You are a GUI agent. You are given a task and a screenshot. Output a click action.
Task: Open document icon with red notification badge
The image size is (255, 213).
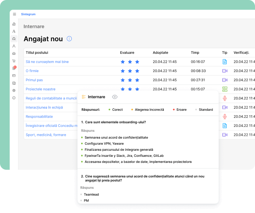(14, 68)
